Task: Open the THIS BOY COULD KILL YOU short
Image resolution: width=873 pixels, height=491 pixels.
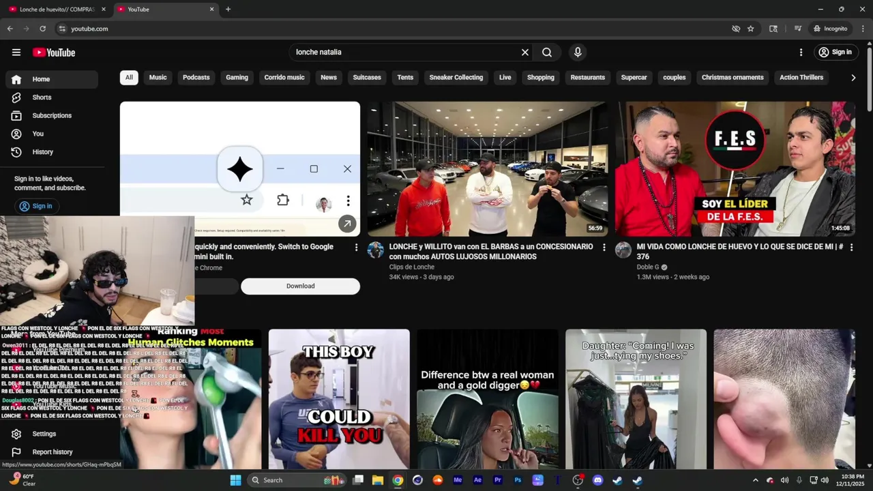Action: coord(339,399)
